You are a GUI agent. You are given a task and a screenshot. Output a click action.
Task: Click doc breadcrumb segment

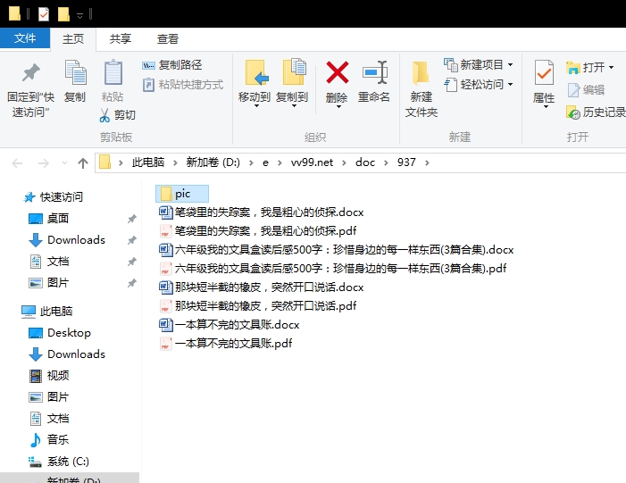(365, 162)
